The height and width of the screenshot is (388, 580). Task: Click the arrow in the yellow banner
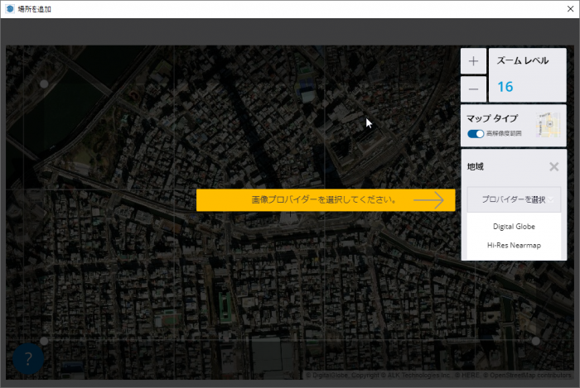tap(429, 200)
